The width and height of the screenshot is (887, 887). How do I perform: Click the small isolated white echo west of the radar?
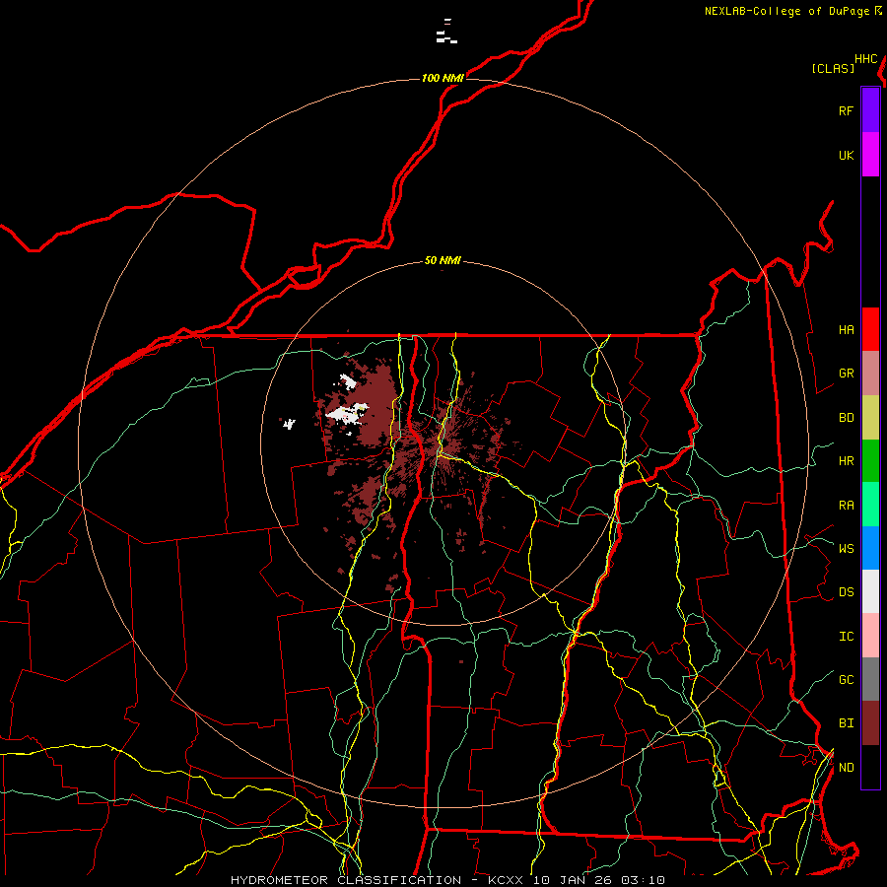coord(289,423)
